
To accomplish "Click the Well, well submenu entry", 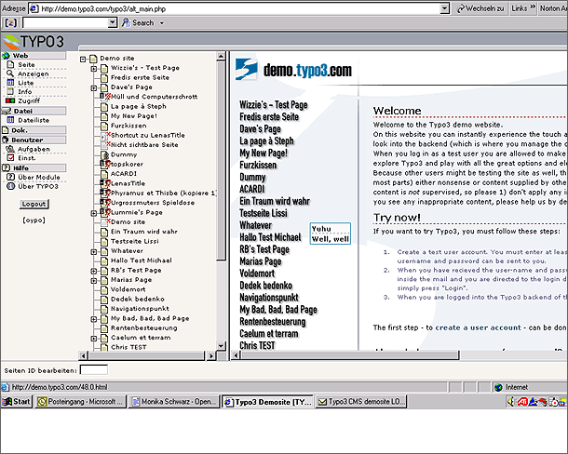I will (330, 239).
